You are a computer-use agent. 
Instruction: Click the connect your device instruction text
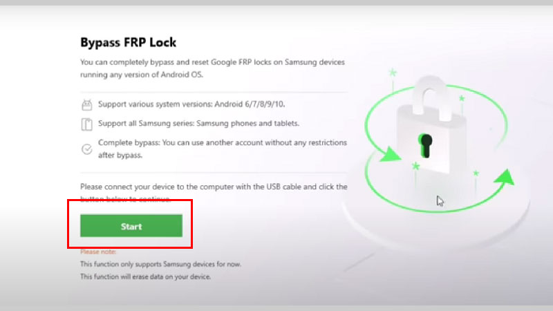pyautogui.click(x=214, y=193)
